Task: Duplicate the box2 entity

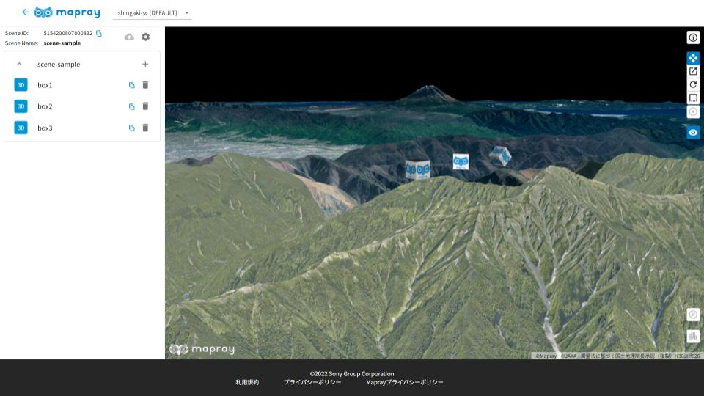Action: tap(132, 106)
